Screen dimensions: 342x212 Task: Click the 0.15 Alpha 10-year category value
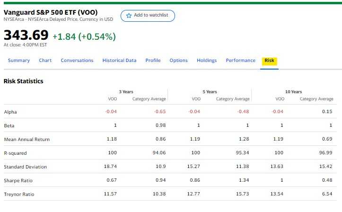pyautogui.click(x=327, y=112)
